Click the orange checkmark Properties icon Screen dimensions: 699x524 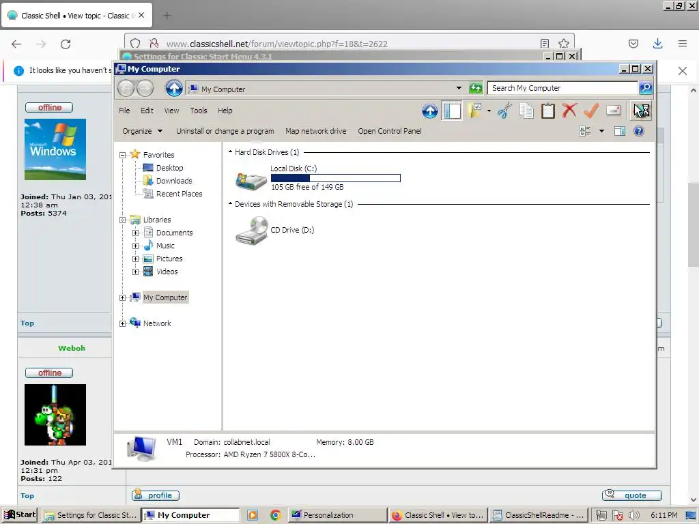(591, 111)
